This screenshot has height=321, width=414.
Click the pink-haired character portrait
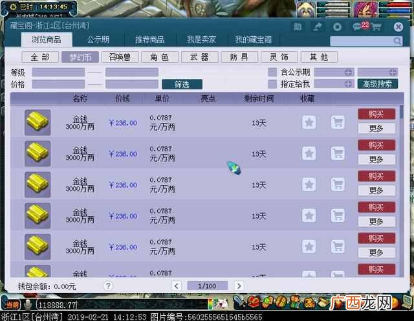[365, 9]
